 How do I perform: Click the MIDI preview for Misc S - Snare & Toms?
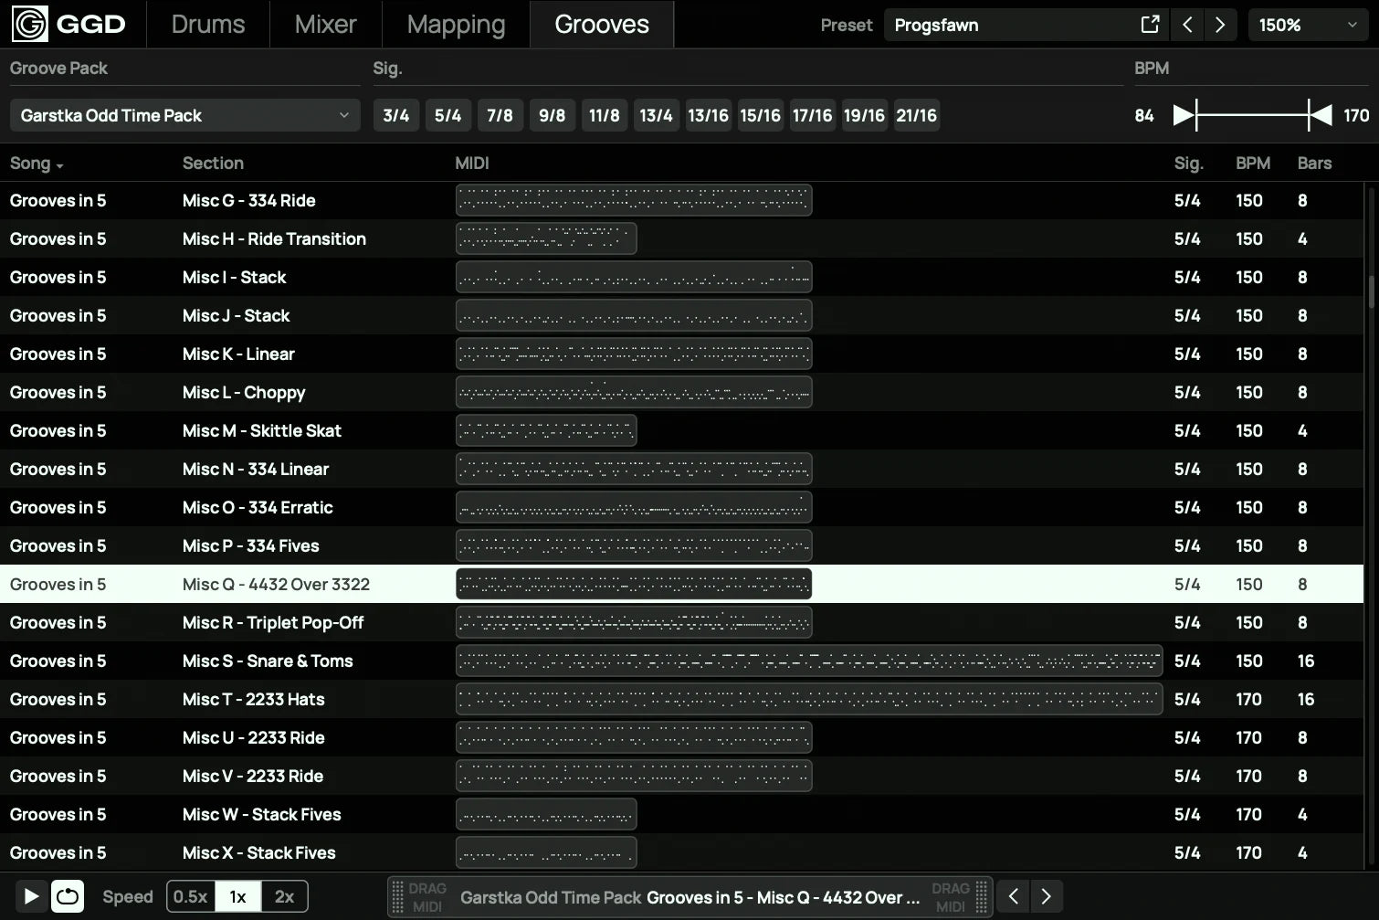tap(808, 661)
